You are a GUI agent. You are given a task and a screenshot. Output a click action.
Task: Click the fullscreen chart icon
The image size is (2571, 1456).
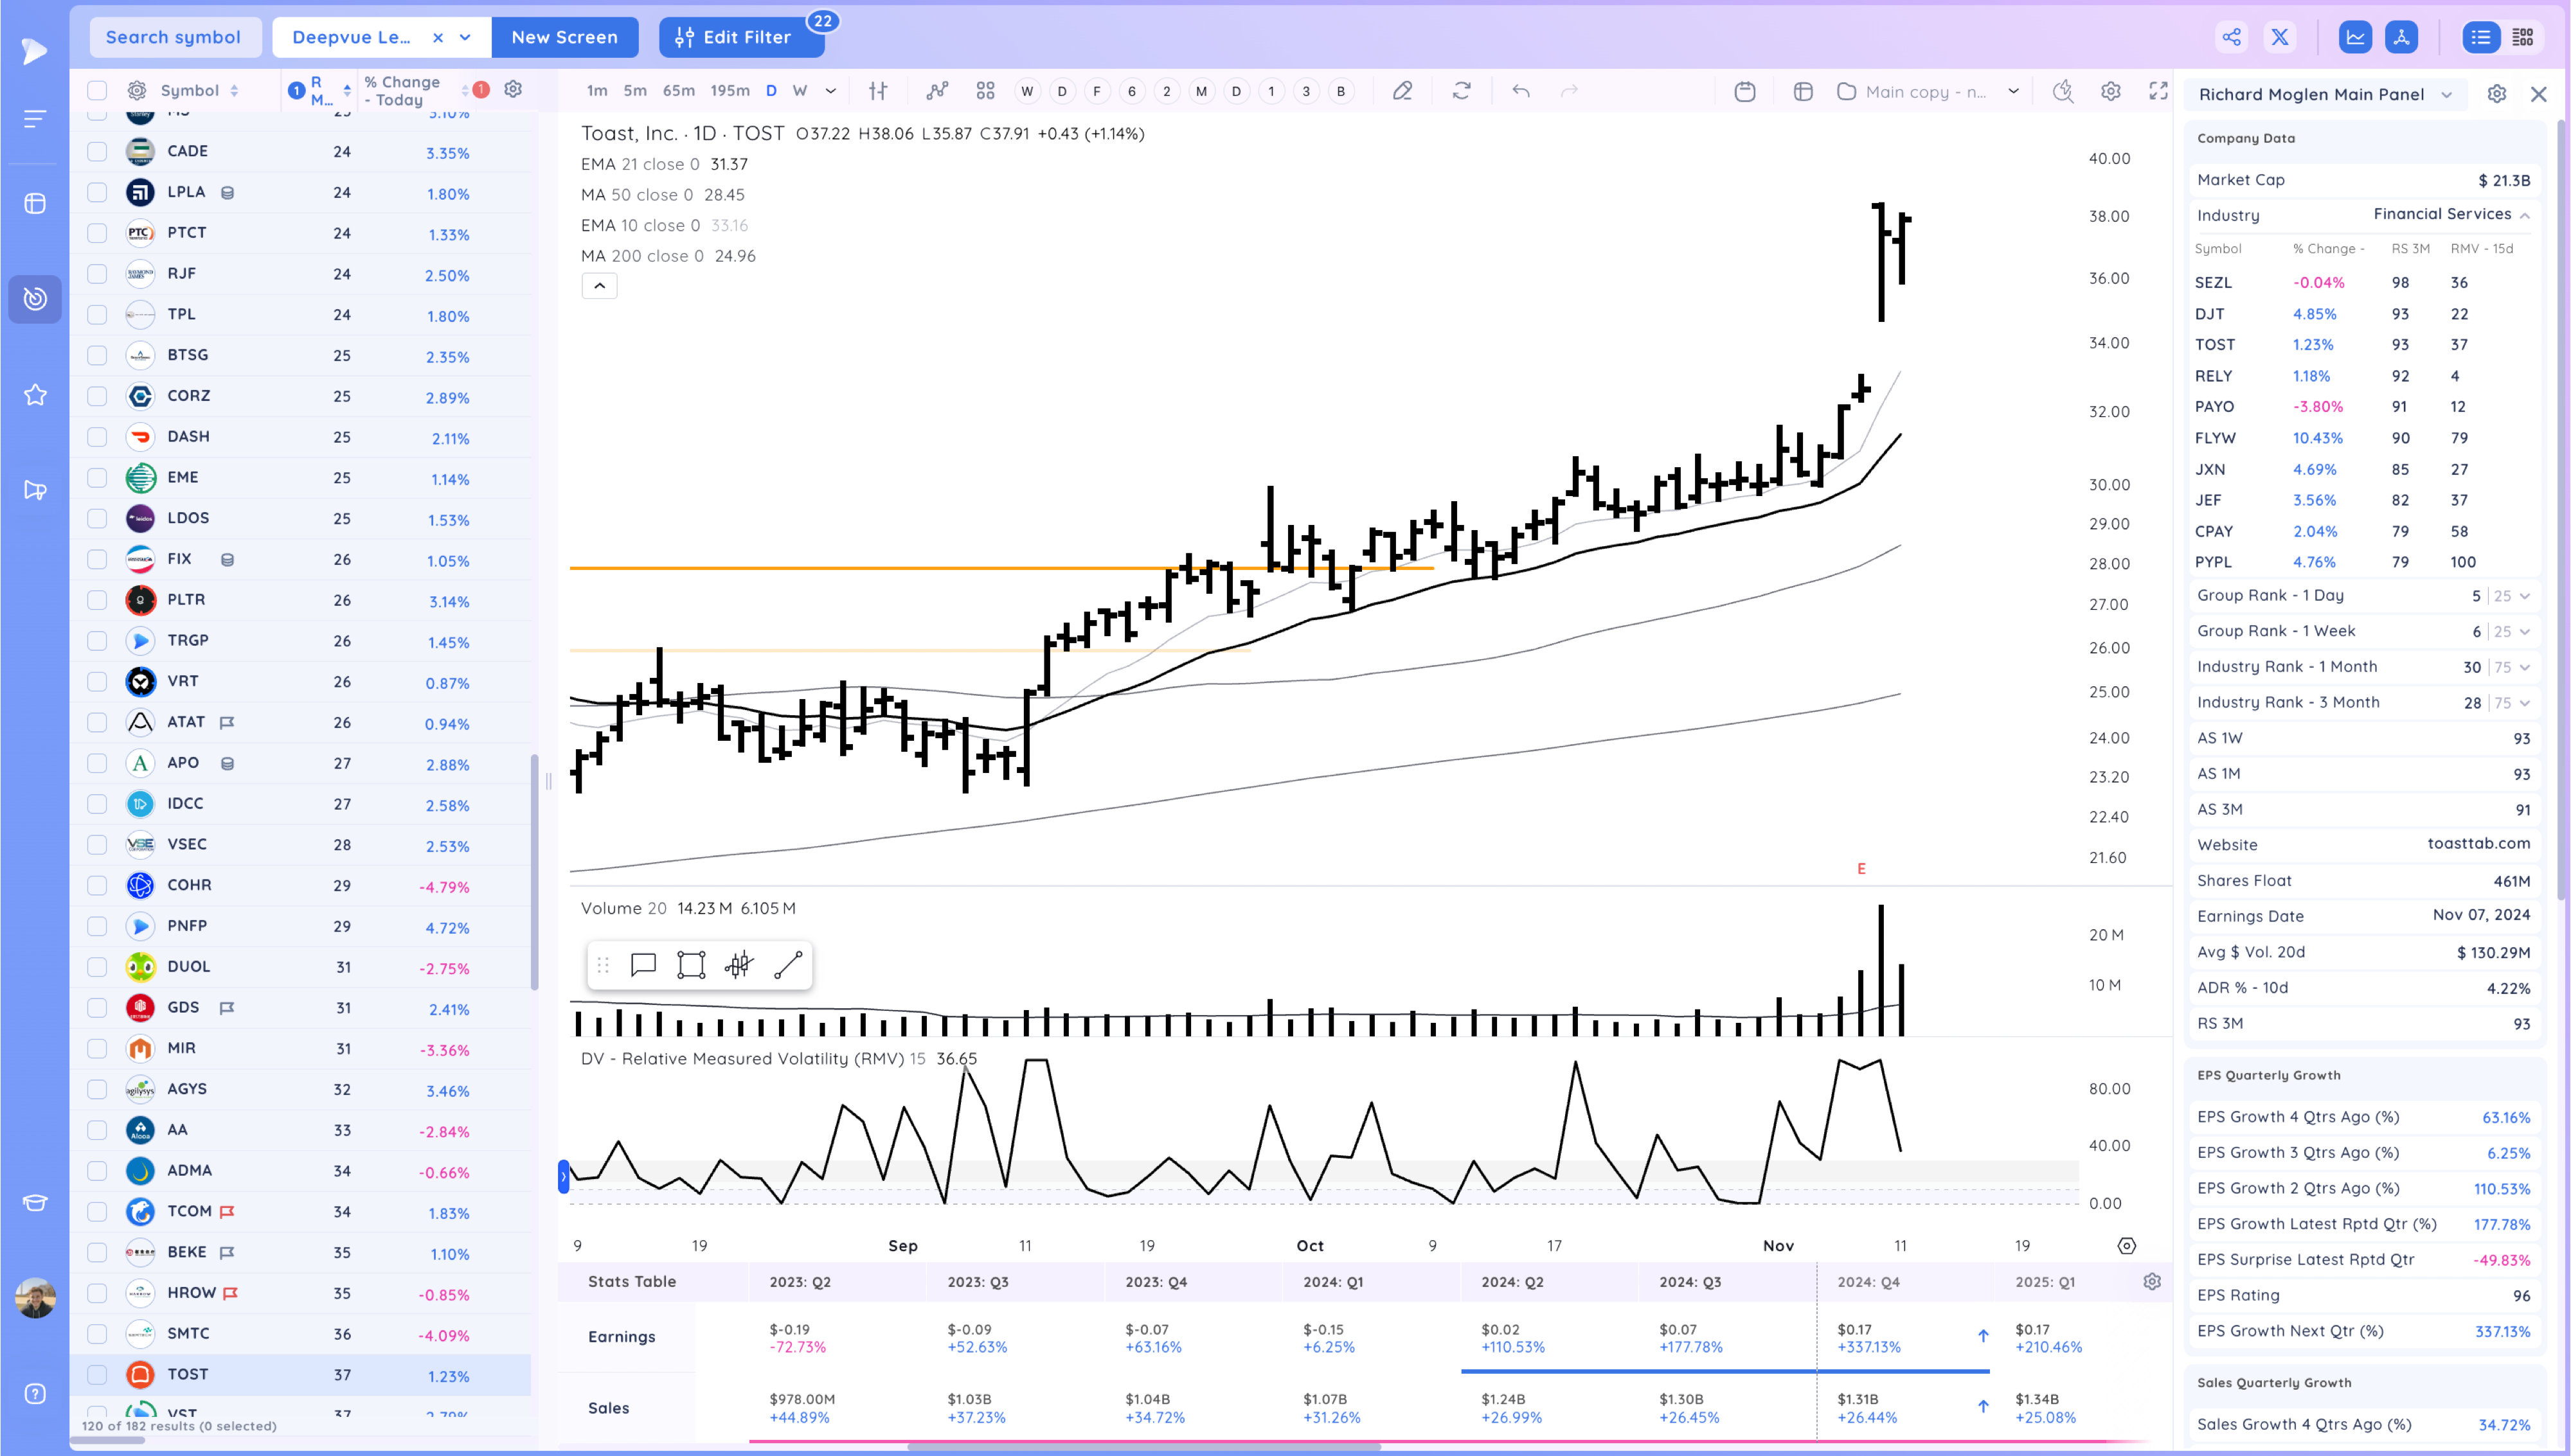pos(2158,91)
